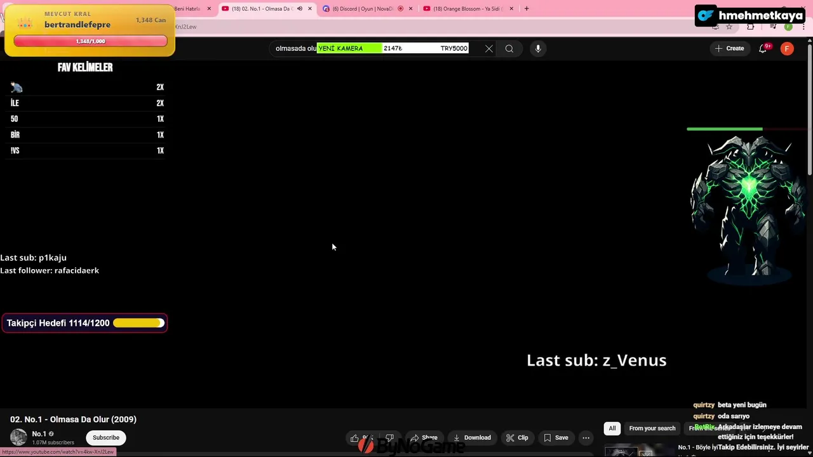813x457 pixels.
Task: Select the All recommendations chip
Action: tap(612, 428)
